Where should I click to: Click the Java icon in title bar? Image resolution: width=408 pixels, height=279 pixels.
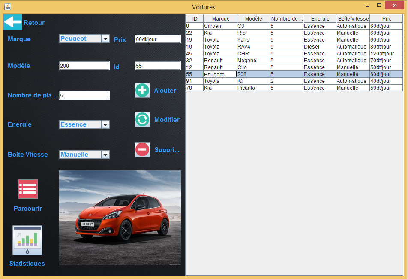[x=8, y=7]
